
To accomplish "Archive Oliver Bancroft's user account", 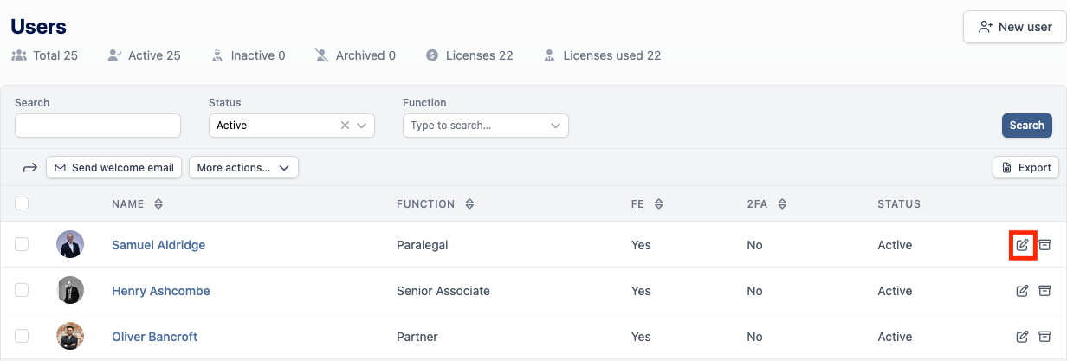I will 1044,337.
